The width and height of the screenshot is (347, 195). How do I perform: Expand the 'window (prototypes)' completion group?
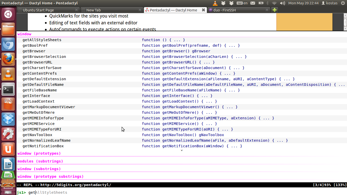[39, 153]
